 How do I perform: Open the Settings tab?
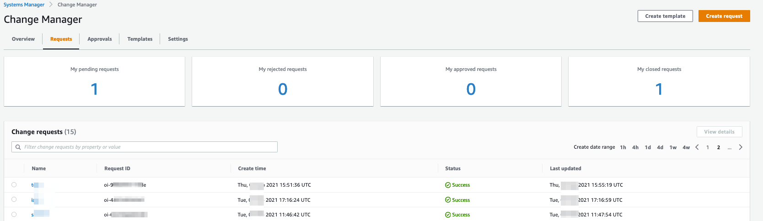pyautogui.click(x=178, y=39)
